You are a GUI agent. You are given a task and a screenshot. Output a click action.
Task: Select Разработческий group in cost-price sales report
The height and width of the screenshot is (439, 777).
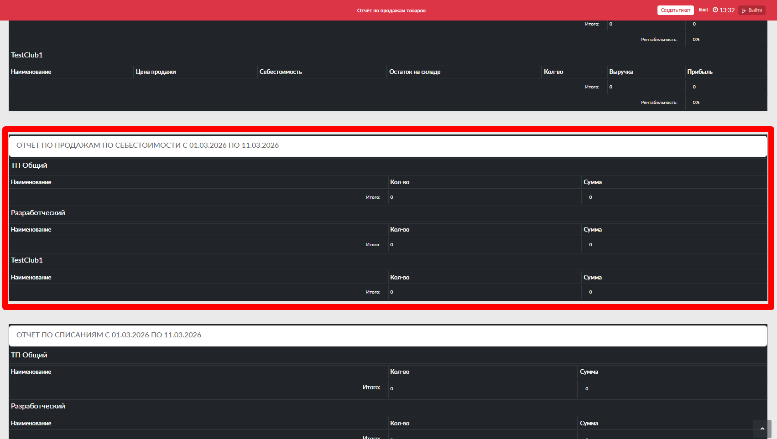(38, 213)
